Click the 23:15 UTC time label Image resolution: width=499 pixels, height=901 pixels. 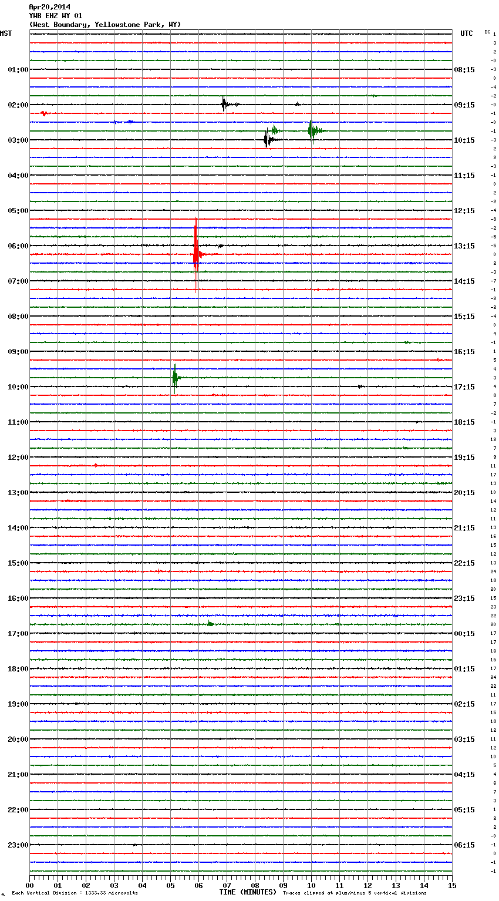464,598
